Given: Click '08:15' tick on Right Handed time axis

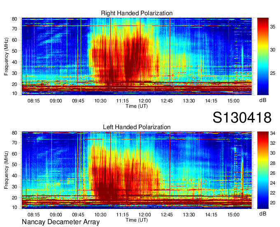Looking at the screenshot, I should click(34, 101).
